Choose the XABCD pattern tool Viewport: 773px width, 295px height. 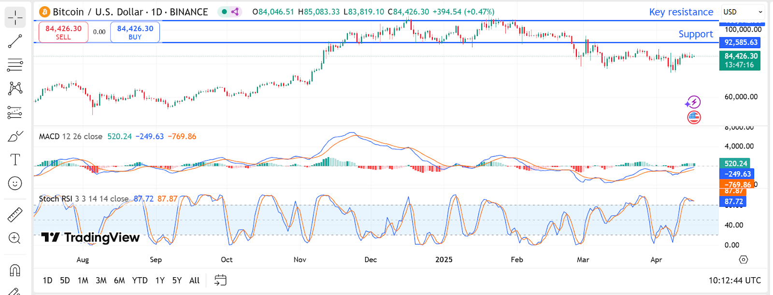15,88
